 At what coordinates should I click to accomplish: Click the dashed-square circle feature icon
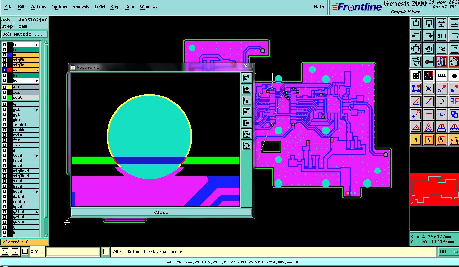click(x=454, y=75)
